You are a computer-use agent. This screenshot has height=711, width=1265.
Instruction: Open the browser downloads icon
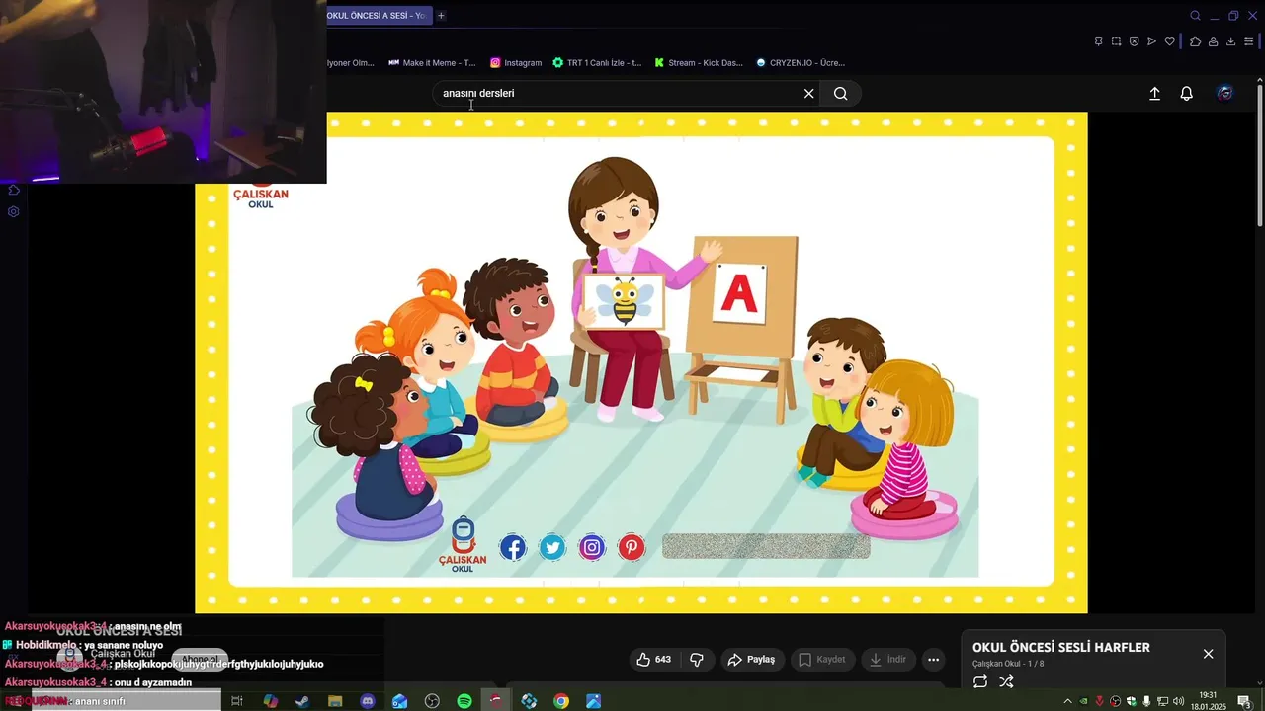[x=1230, y=40]
